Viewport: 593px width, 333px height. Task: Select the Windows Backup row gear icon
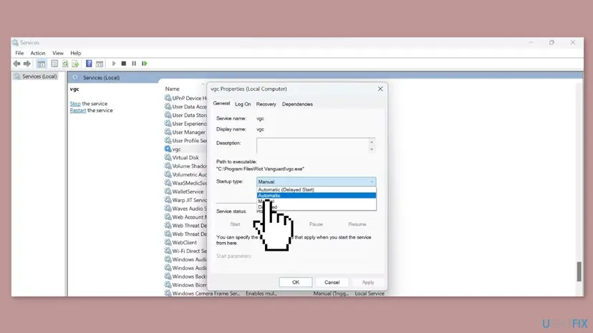pos(168,276)
